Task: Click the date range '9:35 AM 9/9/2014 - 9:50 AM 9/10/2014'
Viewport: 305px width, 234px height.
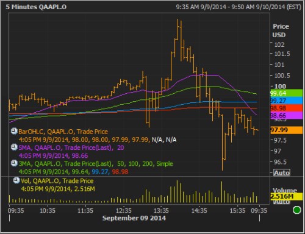Action: (x=231, y=7)
